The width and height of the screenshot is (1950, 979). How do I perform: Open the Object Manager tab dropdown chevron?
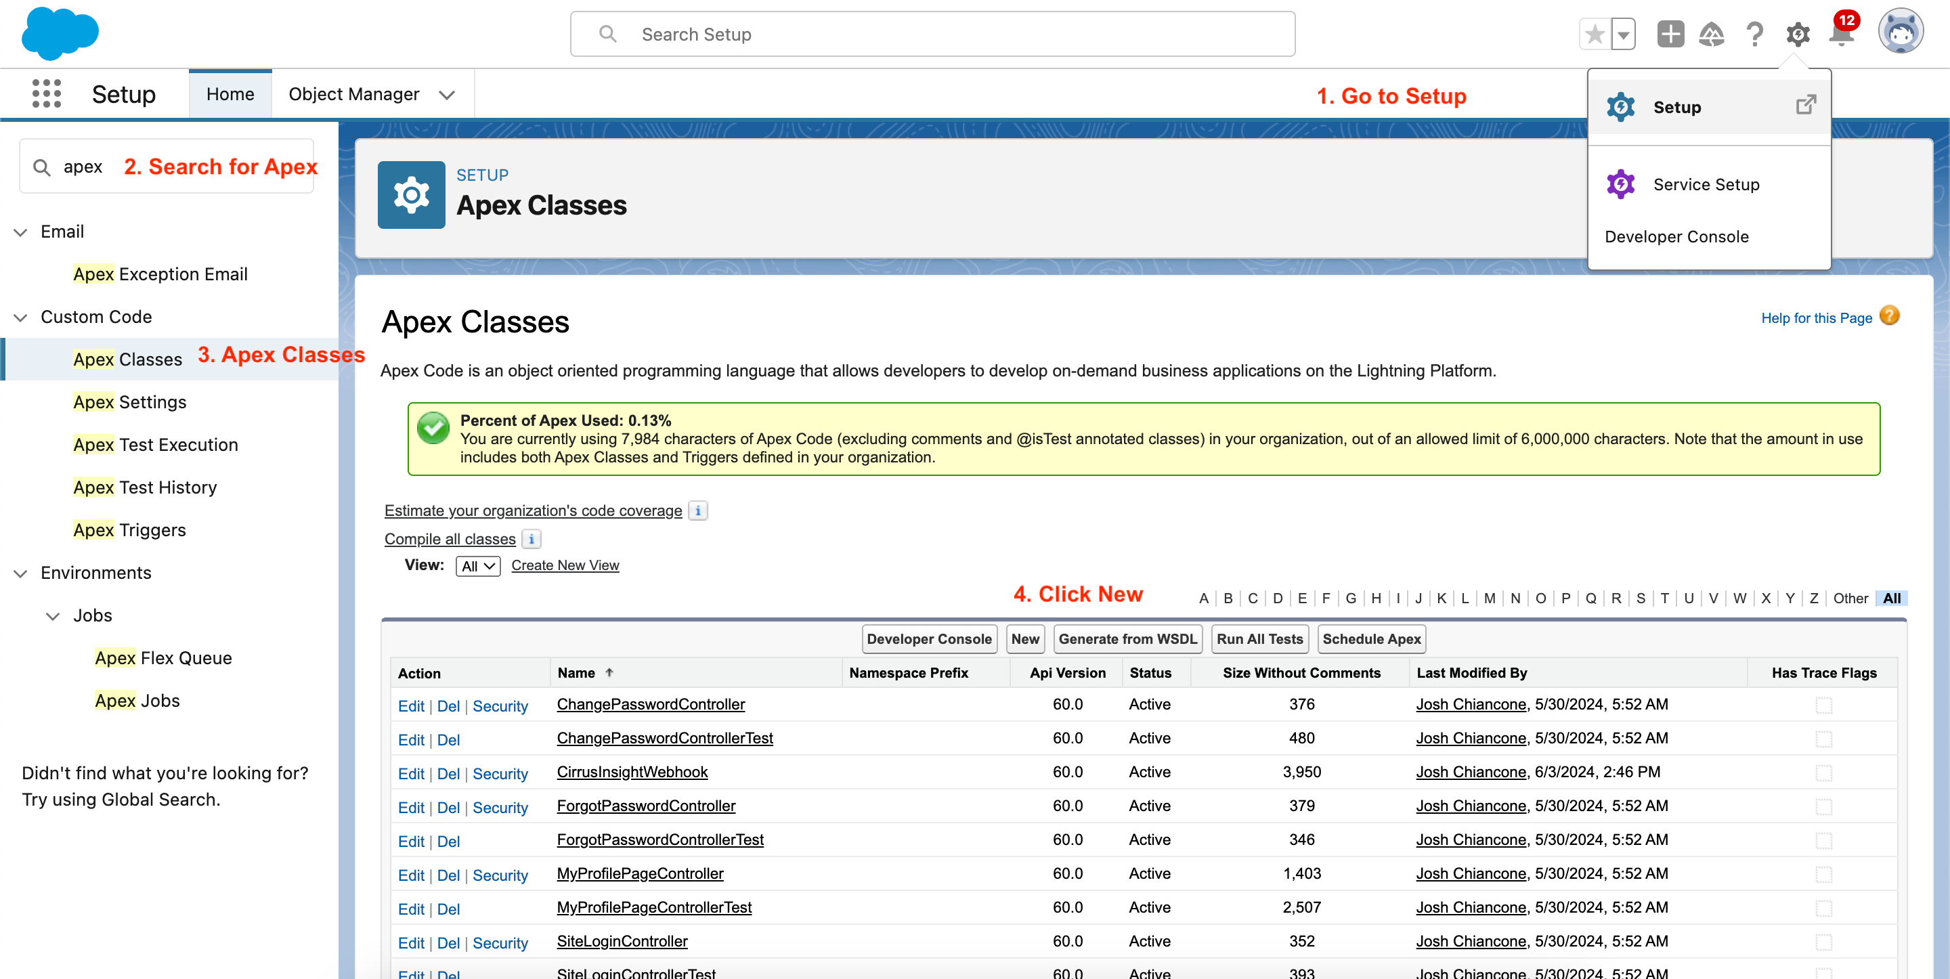pyautogui.click(x=447, y=95)
